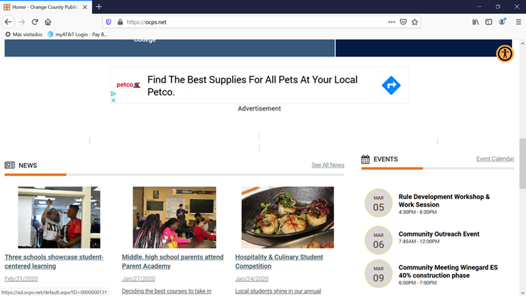This screenshot has height=296, width=526.
Task: Open the Hospitality & Culinary competition food thumbnail
Action: [x=287, y=217]
